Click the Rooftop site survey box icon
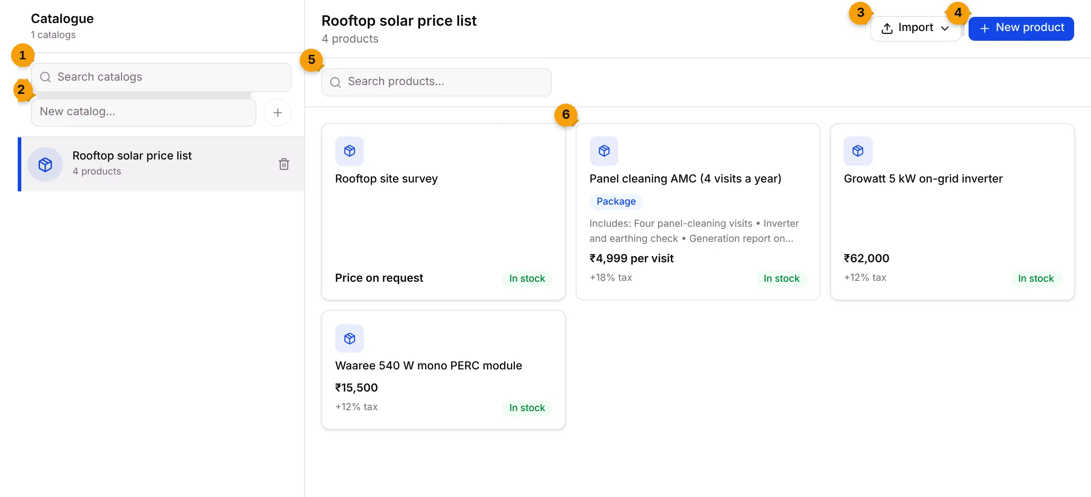1091x497 pixels. (349, 151)
